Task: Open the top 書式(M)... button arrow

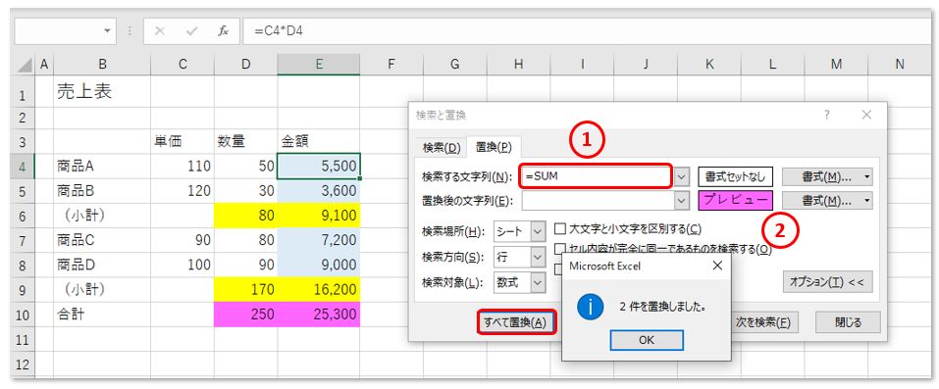Action: coord(867,177)
